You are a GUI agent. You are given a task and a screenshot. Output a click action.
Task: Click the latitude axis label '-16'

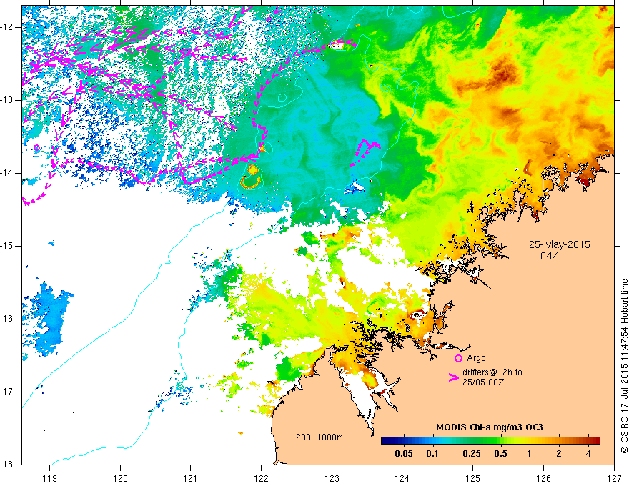click(7, 319)
